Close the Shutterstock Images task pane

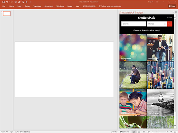tap(176, 12)
